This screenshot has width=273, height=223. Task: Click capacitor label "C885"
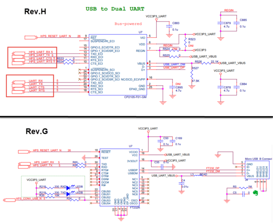(x=243, y=20)
